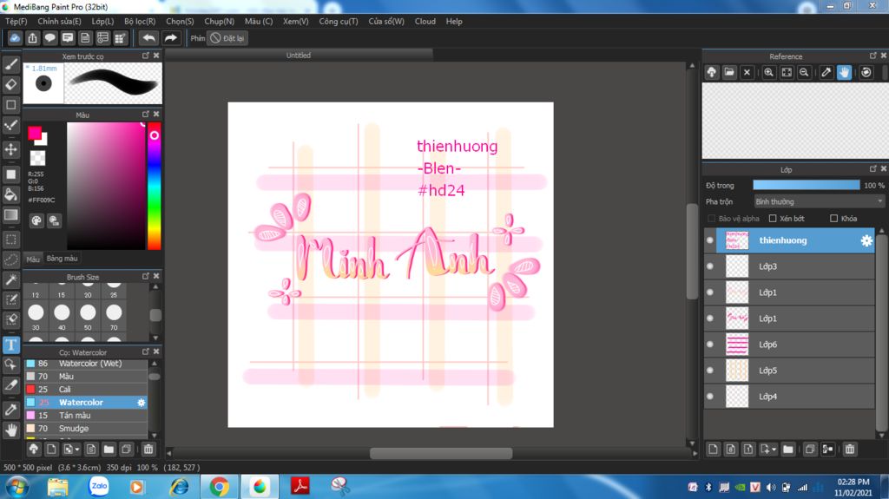Activate Reference panel hand tool
Image resolution: width=889 pixels, height=499 pixels.
click(844, 73)
